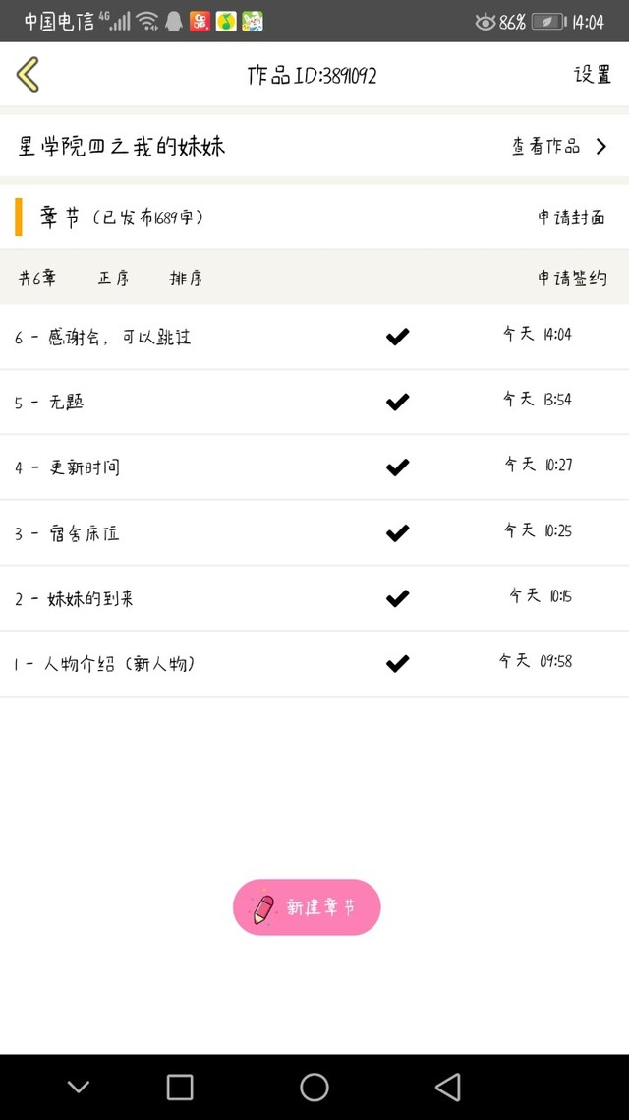Open chapter 3 宿舍床位
This screenshot has height=1120, width=629.
pos(314,532)
